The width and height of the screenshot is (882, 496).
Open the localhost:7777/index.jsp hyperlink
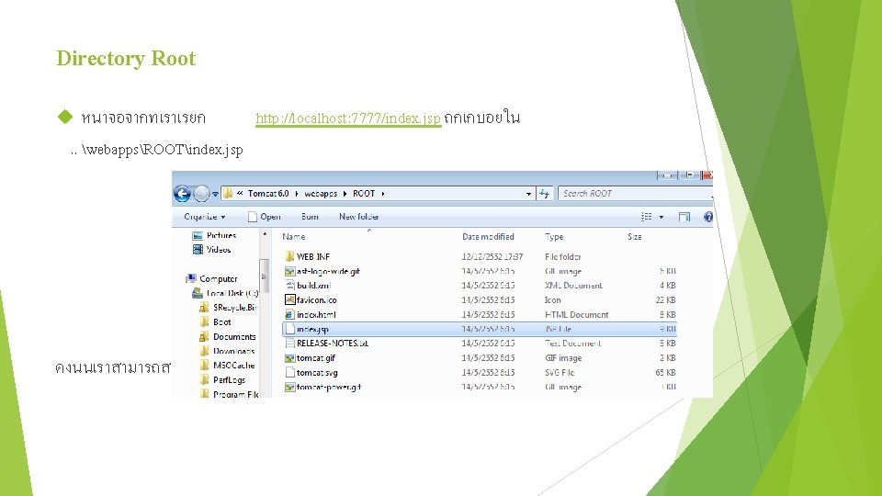coord(347,118)
